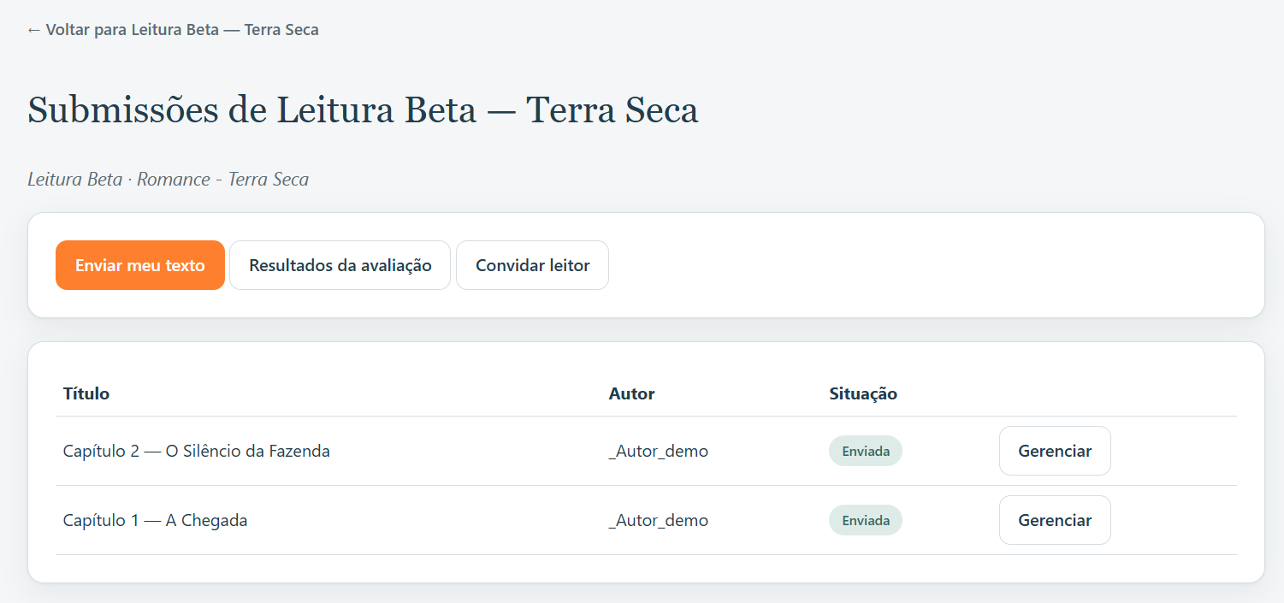The height and width of the screenshot is (603, 1284).
Task: Click _Autor_demo in the Capítulo 1 row
Action: [659, 520]
